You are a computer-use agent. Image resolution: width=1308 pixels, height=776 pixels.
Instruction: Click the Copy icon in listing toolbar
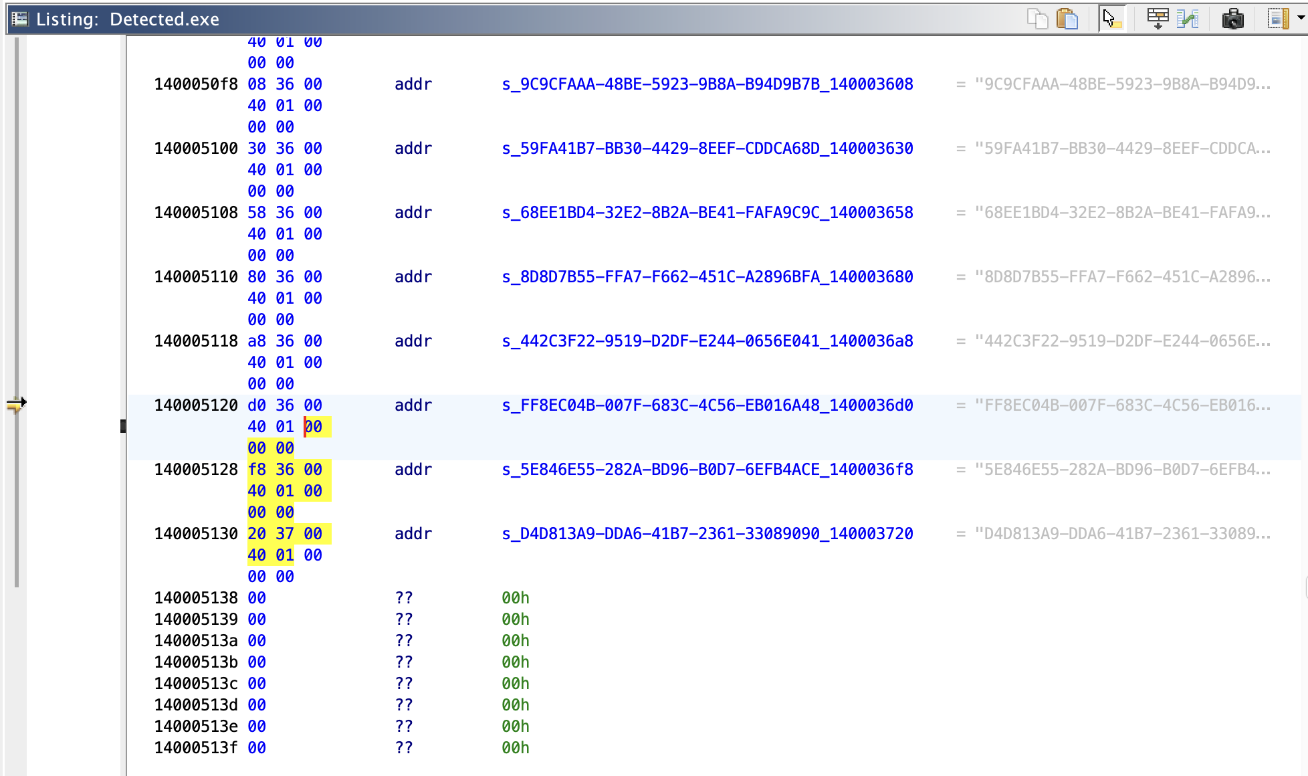[x=1037, y=19]
